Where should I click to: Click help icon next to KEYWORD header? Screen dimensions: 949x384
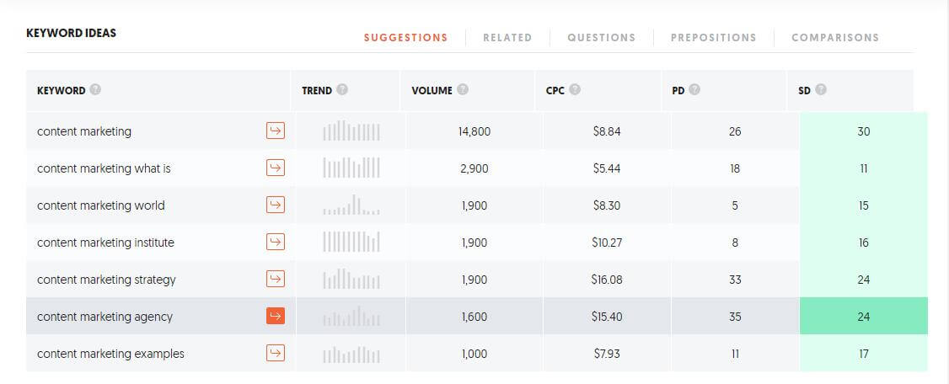click(x=95, y=89)
